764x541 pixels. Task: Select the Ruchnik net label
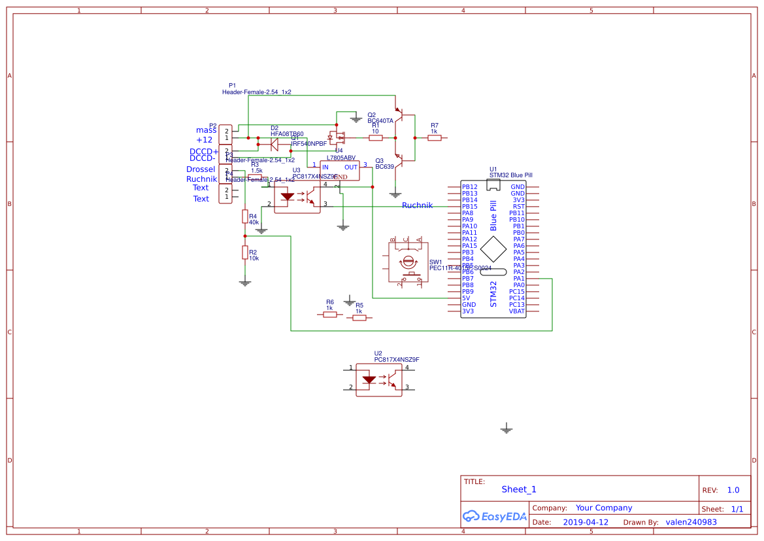point(417,205)
